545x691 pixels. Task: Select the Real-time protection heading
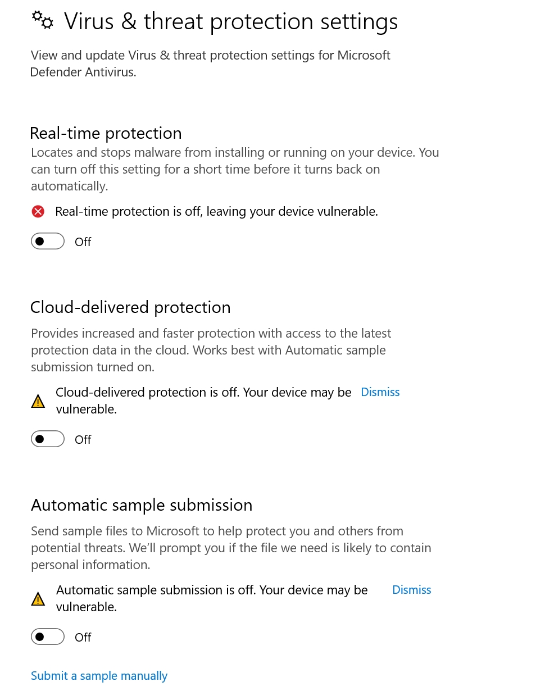(x=106, y=133)
